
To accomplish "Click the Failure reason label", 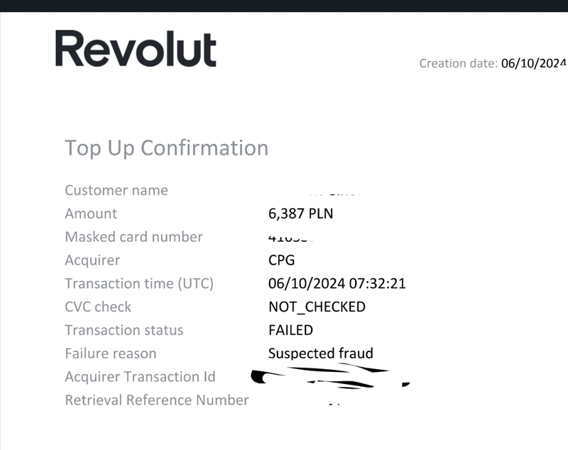I will pos(110,353).
